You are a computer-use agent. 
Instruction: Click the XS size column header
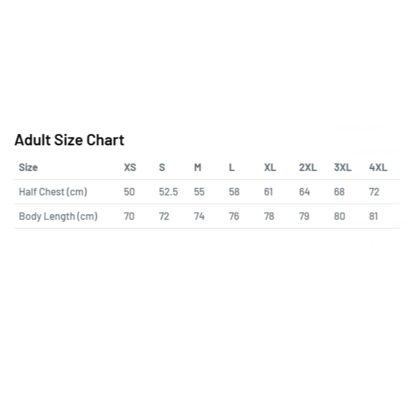coord(130,167)
